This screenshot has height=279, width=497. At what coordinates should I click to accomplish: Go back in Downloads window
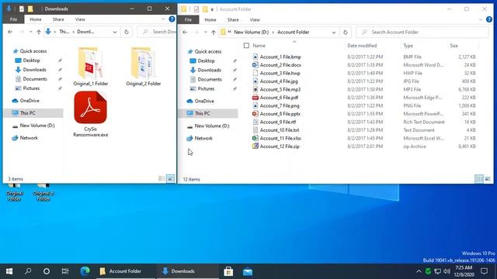(10, 32)
